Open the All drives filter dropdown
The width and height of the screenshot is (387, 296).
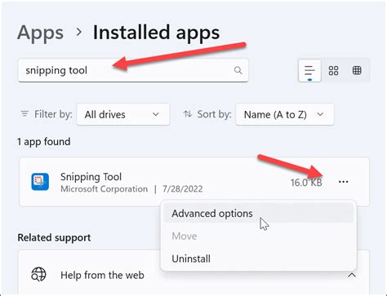(123, 114)
